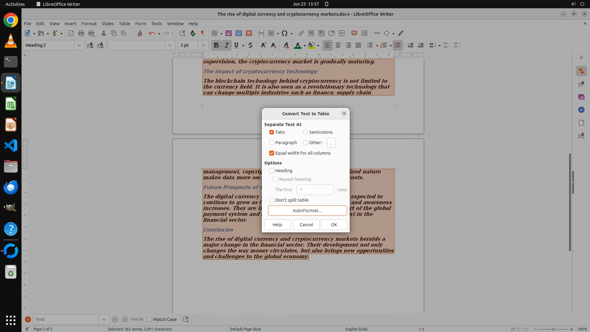Toggle the Italic formatting icon
The height and width of the screenshot is (332, 590).
(226, 45)
